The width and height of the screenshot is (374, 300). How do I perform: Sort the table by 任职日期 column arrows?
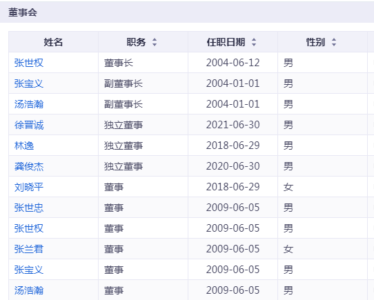tap(254, 42)
